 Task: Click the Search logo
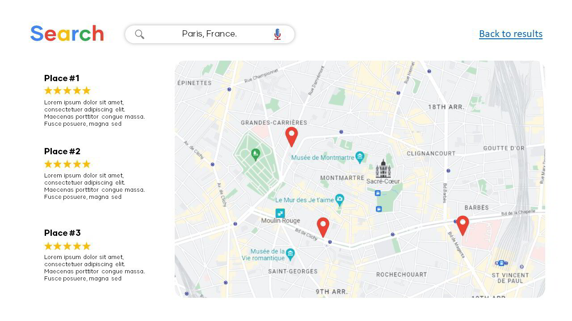(x=67, y=34)
